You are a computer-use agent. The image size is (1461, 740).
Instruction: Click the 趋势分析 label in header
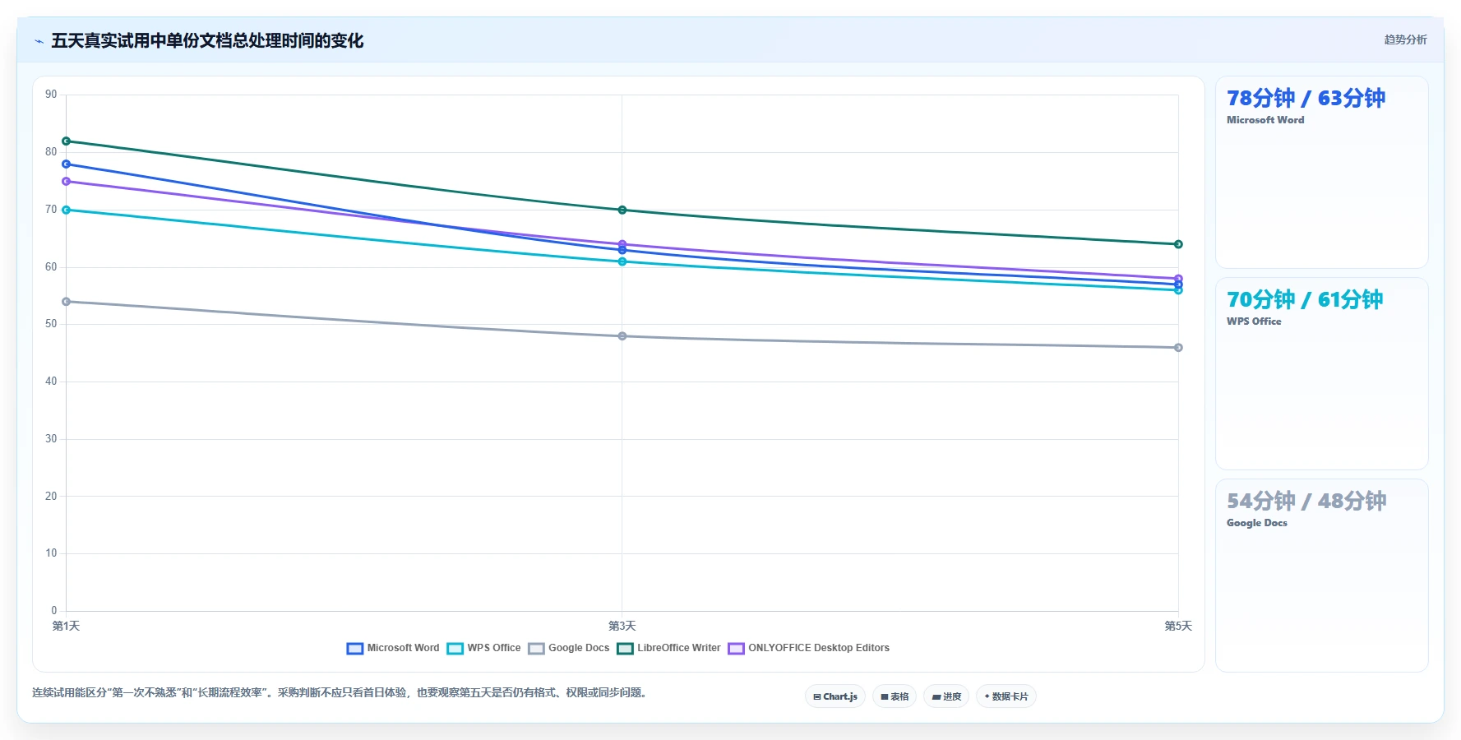[x=1405, y=39]
